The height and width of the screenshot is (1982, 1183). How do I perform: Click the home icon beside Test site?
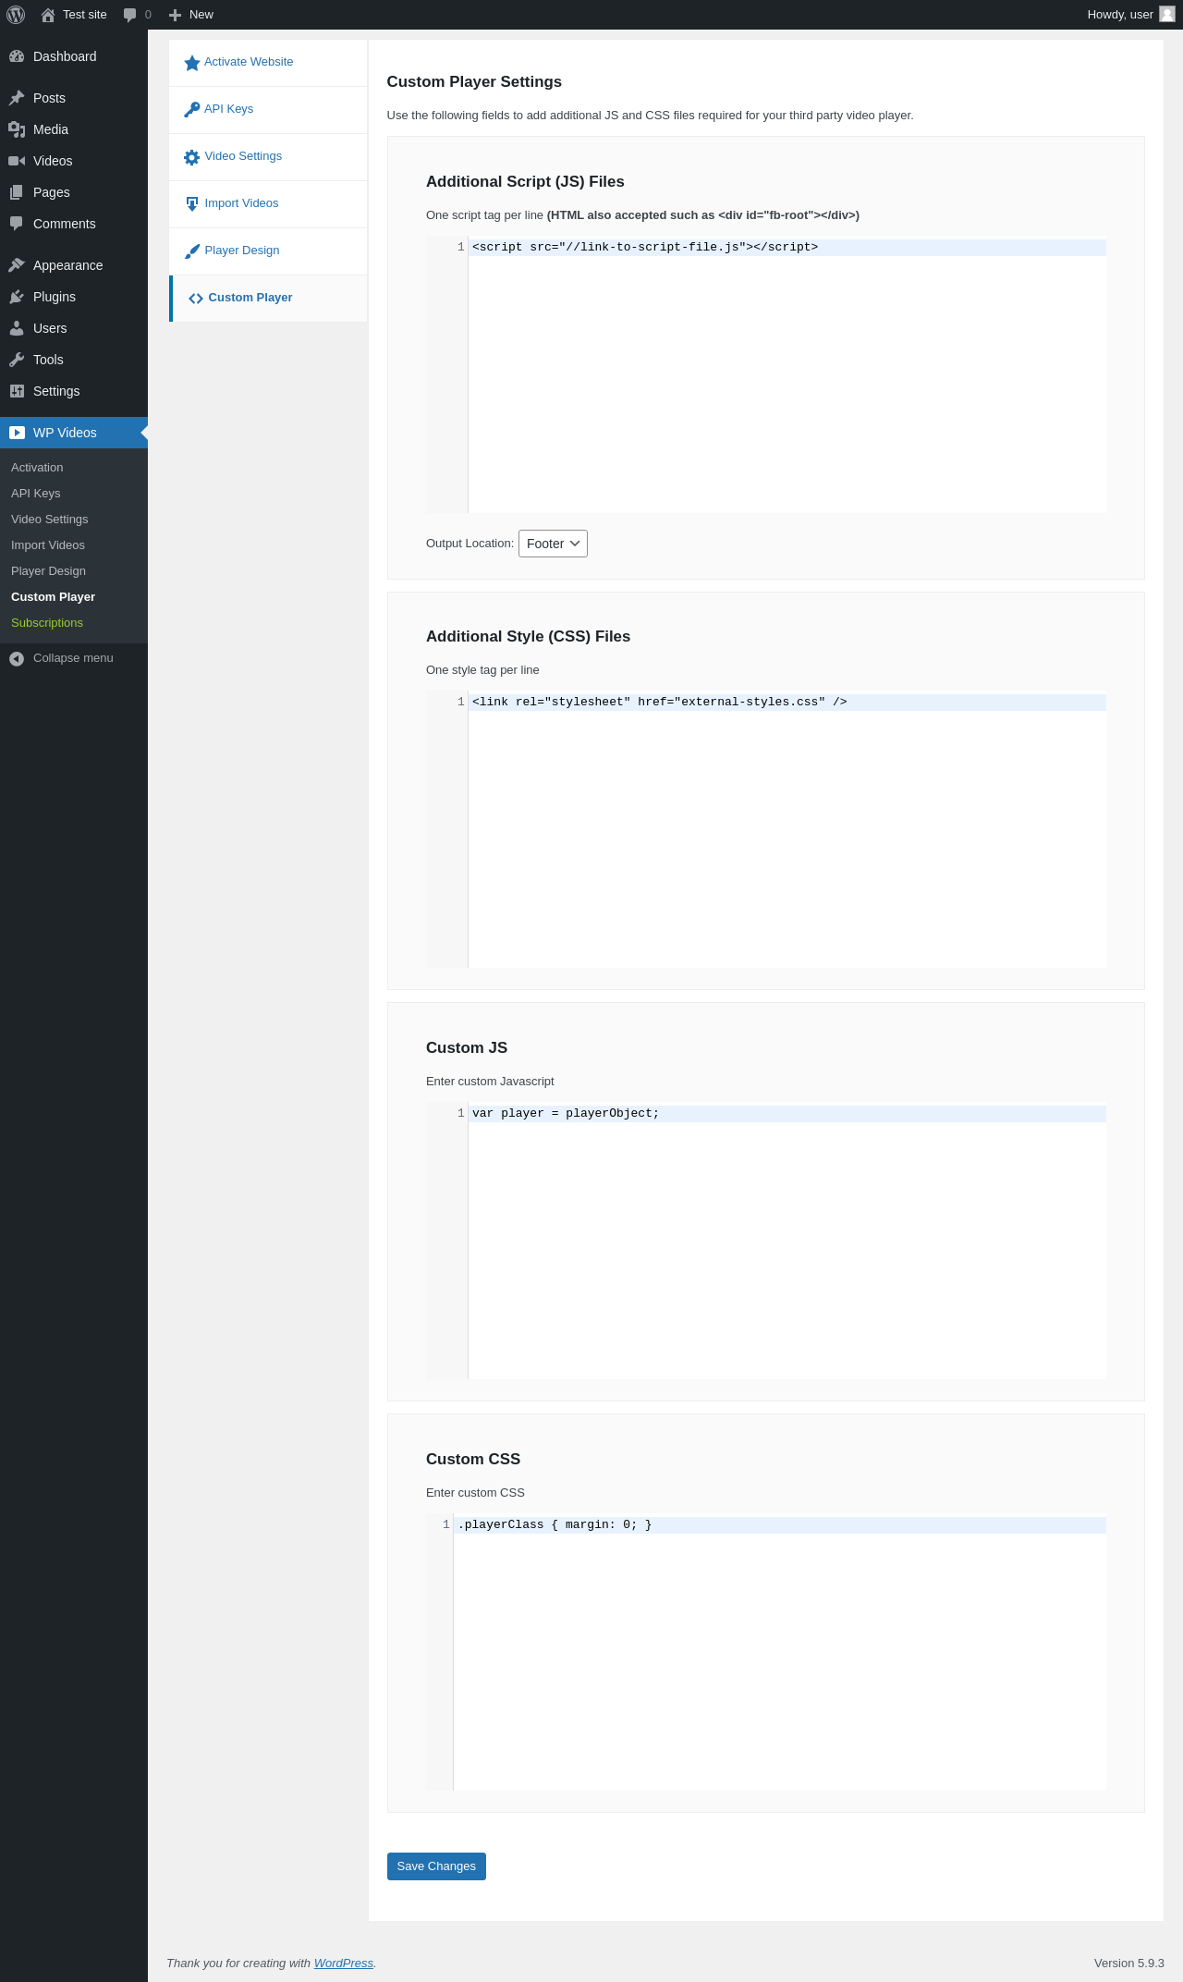(x=48, y=15)
